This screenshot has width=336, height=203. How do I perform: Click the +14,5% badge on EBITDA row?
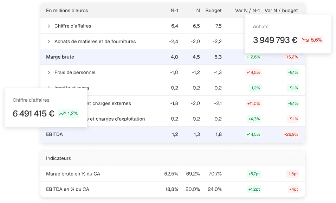pos(253,134)
